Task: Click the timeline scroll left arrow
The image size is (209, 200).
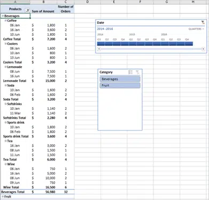Action: 99,49
